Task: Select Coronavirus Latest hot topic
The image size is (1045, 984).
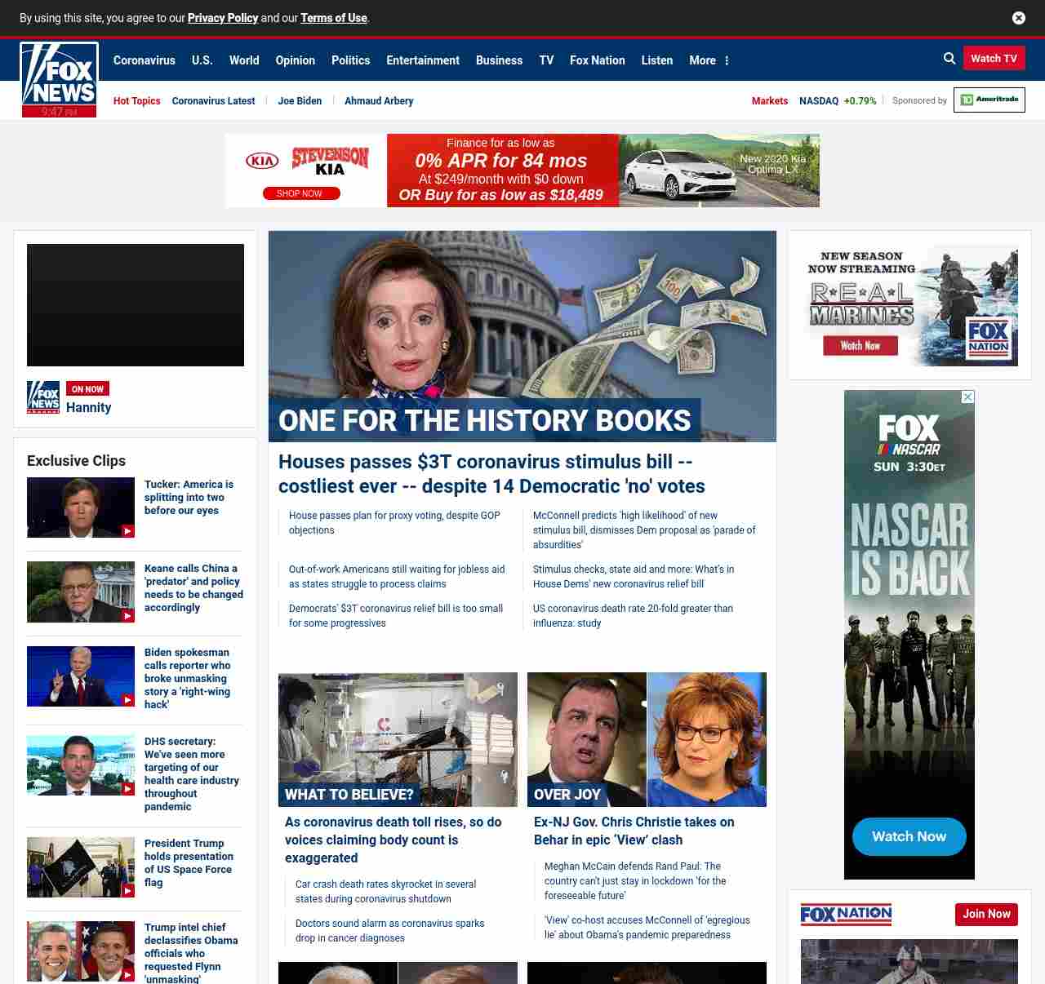Action: (213, 101)
